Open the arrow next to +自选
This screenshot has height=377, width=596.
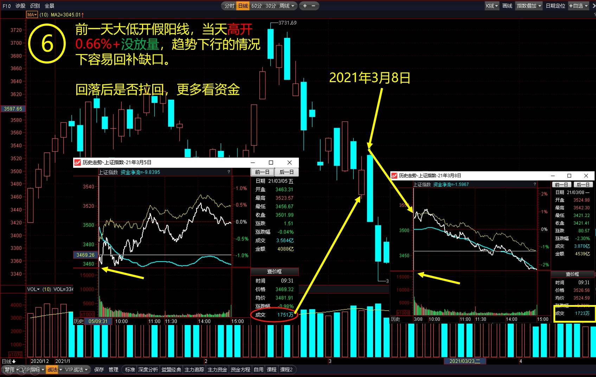(586, 6)
